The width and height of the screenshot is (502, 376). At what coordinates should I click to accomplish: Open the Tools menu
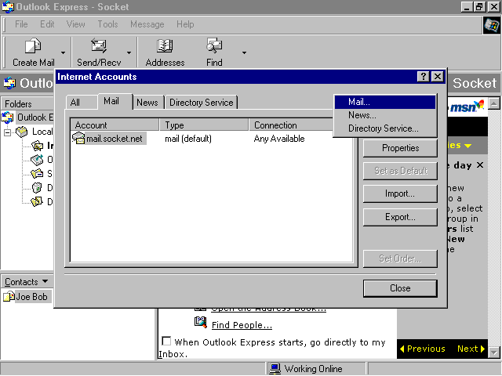[107, 24]
